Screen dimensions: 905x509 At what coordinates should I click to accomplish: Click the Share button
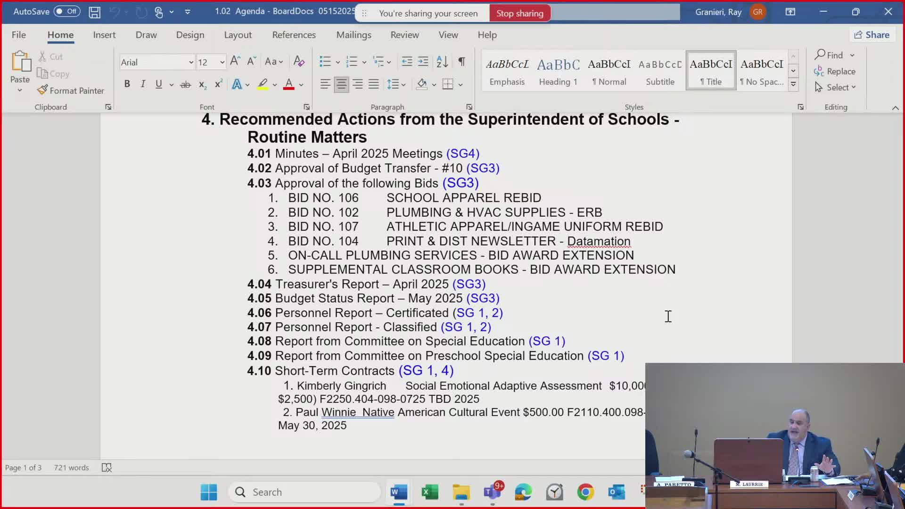(x=872, y=35)
